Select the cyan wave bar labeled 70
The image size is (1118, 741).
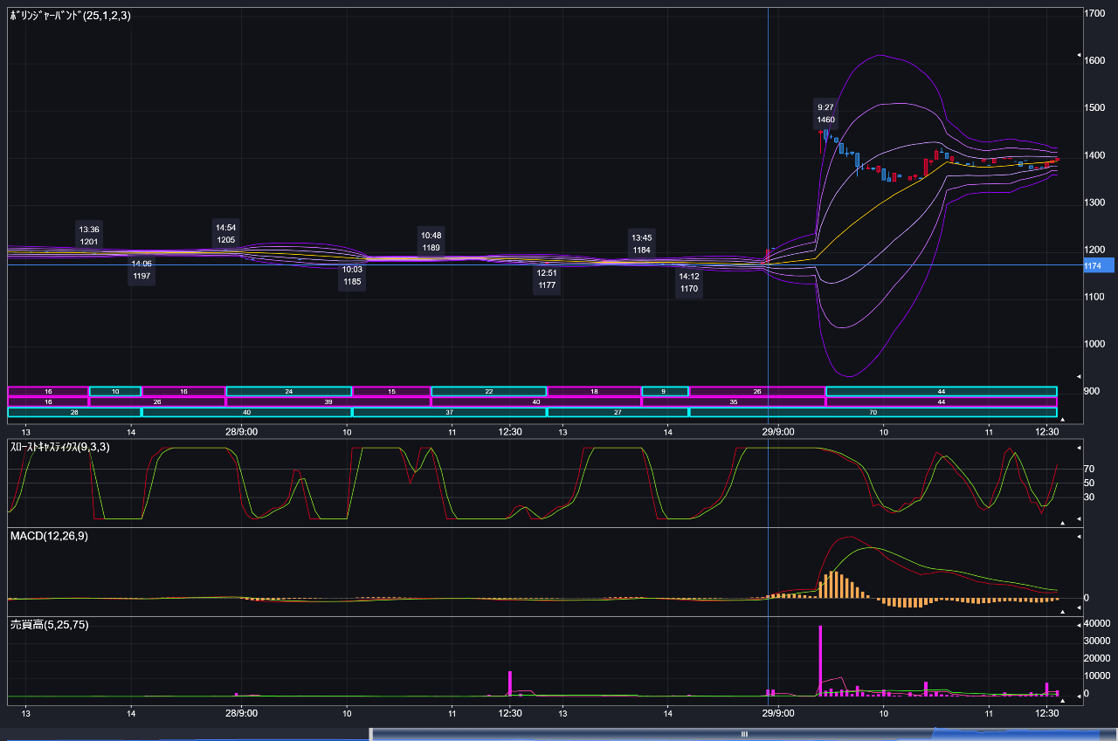(x=873, y=412)
